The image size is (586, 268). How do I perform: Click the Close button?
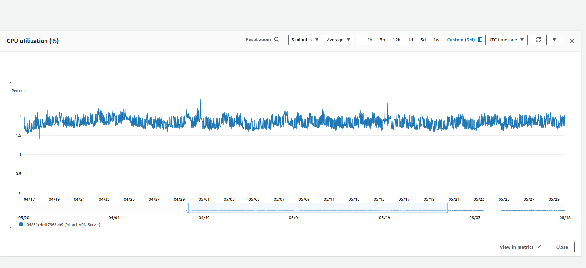click(x=562, y=247)
